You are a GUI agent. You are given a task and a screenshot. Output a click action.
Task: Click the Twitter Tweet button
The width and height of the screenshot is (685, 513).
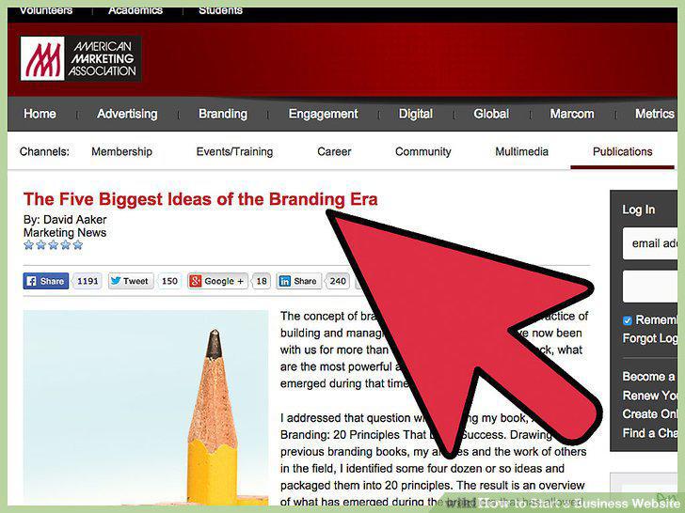point(131,281)
